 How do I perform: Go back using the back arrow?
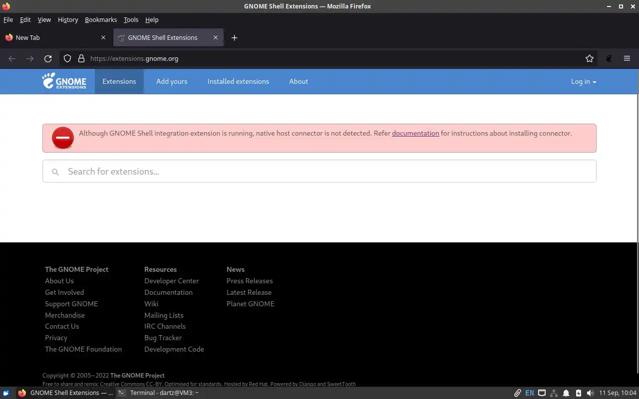tap(12, 58)
